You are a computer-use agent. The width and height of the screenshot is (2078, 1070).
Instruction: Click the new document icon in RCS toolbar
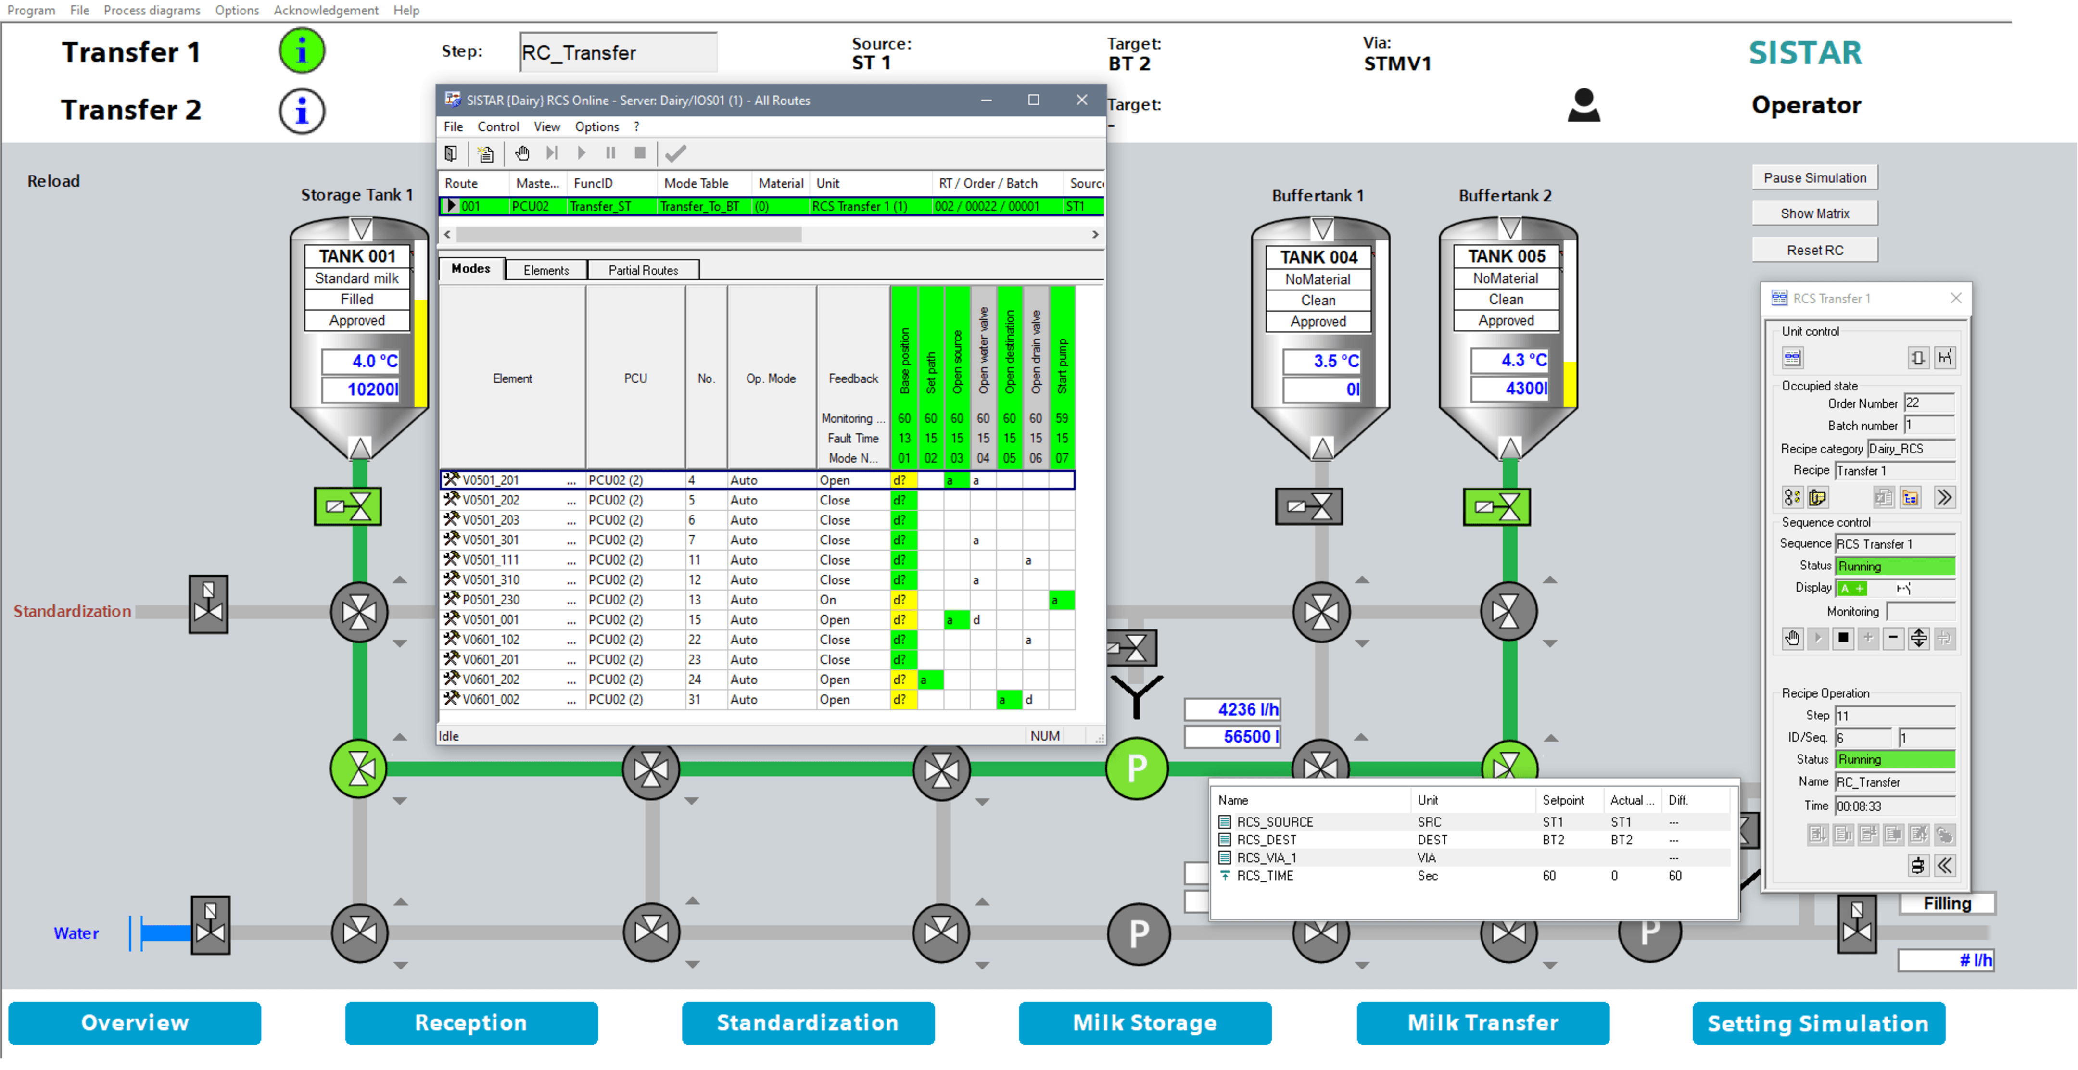[486, 153]
